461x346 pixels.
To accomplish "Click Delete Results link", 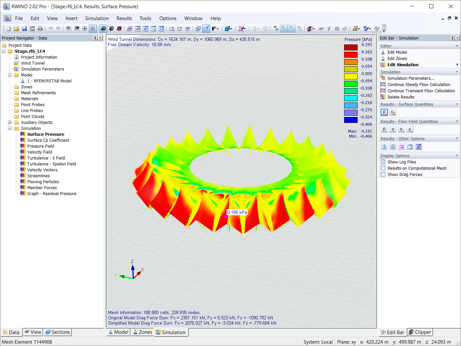I will (401, 97).
